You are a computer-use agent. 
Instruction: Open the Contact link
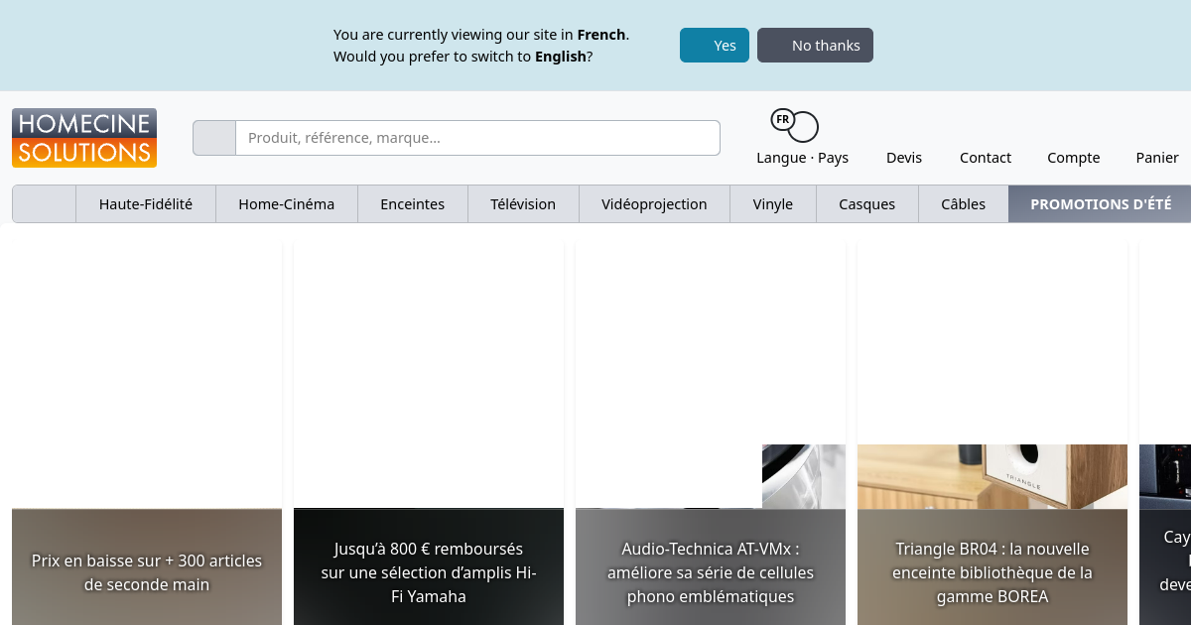pyautogui.click(x=986, y=158)
